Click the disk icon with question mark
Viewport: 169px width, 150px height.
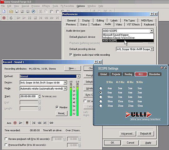click(x=22, y=11)
